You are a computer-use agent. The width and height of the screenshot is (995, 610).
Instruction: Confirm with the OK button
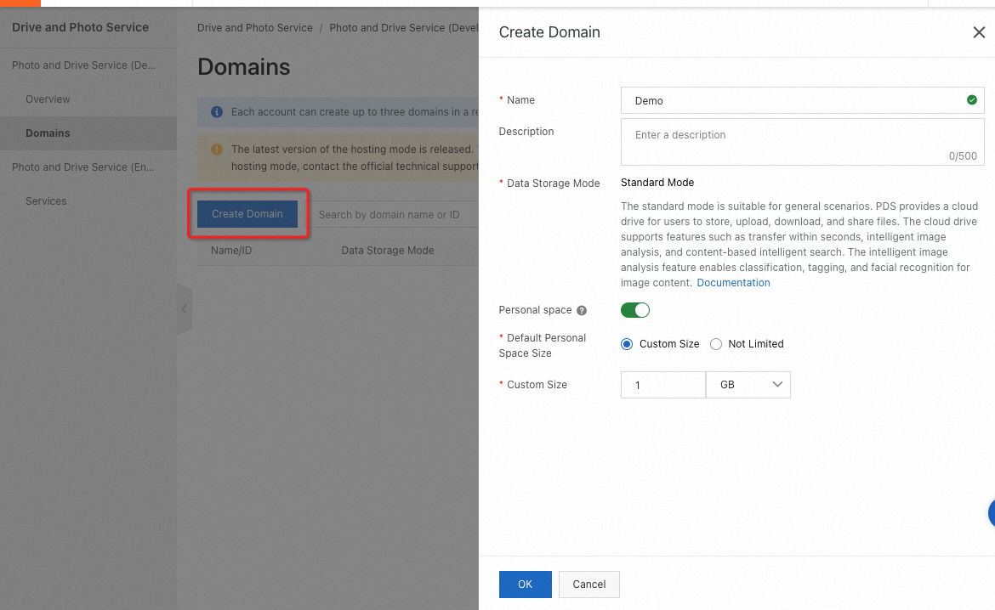[x=525, y=585]
